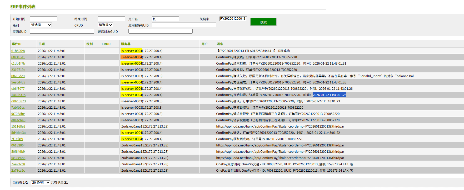Click event ID link 1418b375
Screen dimensions: 464x190
(x=18, y=95)
